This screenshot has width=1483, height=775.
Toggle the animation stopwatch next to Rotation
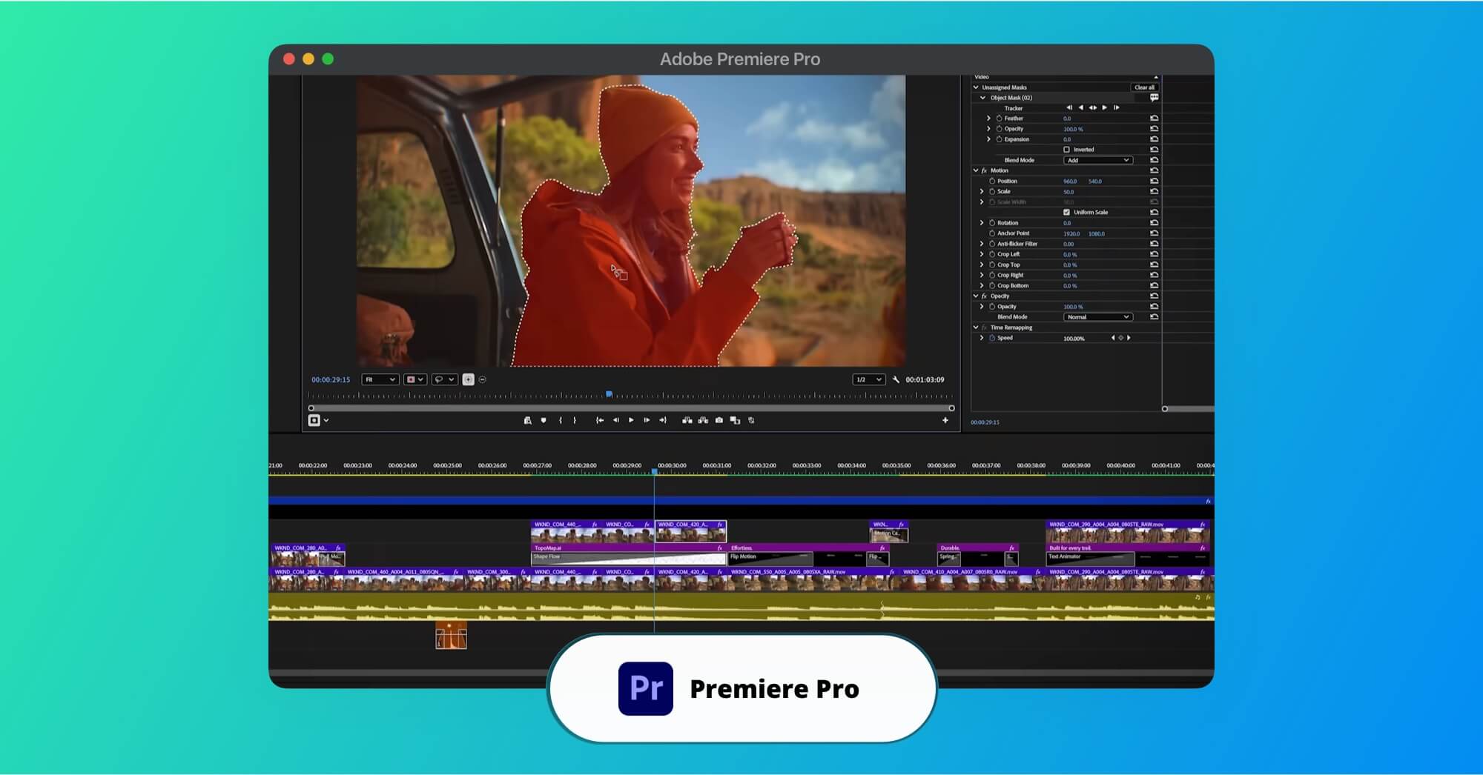click(992, 222)
